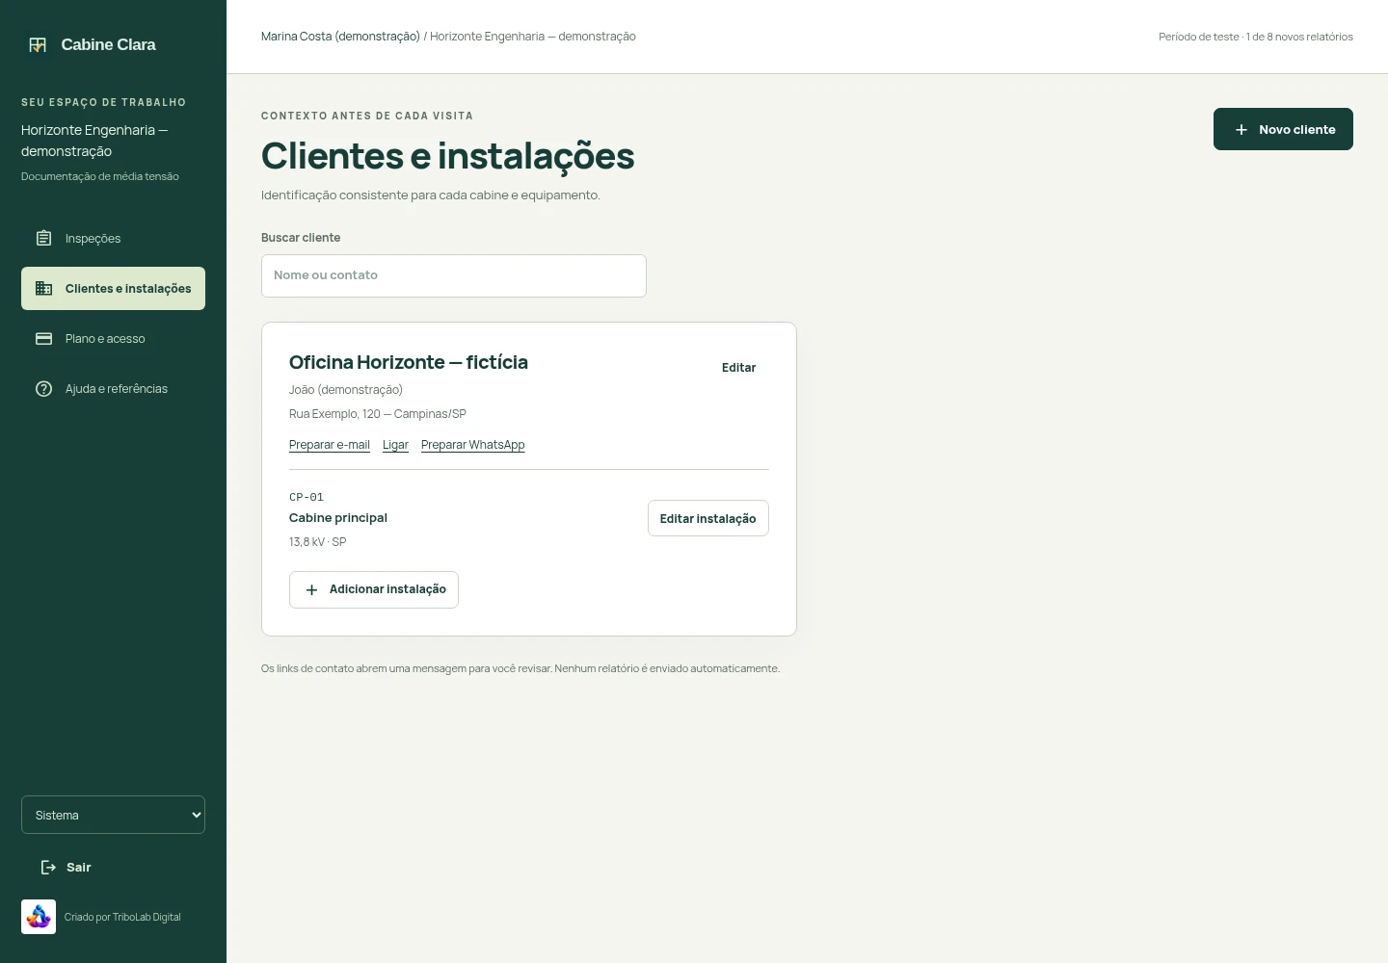The width and height of the screenshot is (1388, 963).
Task: Click the Ajuda e referências question icon
Action: point(43,388)
